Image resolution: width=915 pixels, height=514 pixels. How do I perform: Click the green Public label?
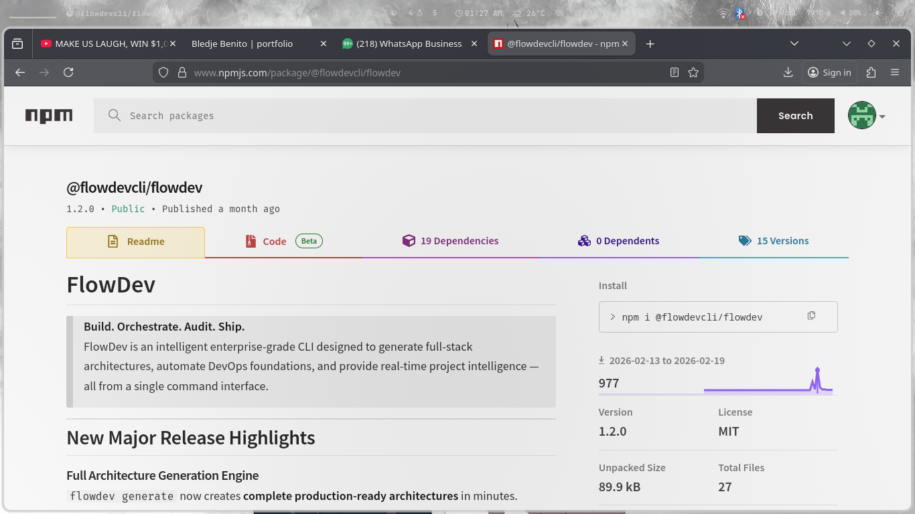(128, 209)
